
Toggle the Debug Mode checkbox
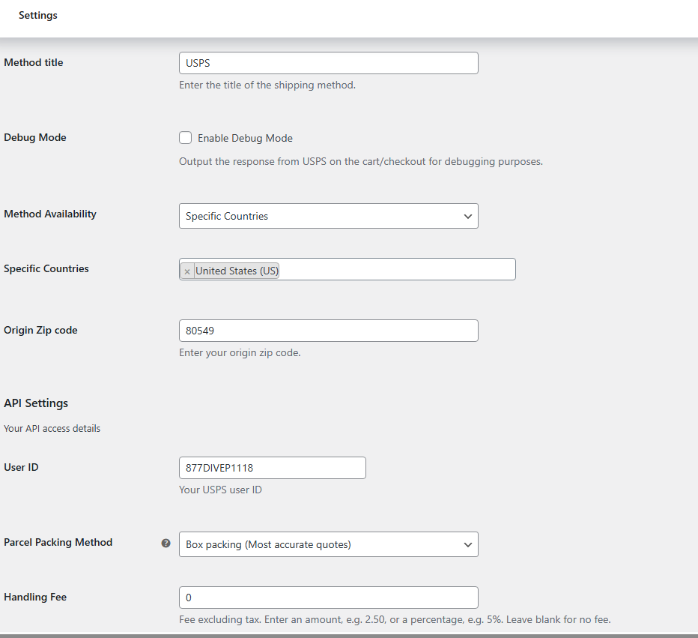tap(185, 137)
